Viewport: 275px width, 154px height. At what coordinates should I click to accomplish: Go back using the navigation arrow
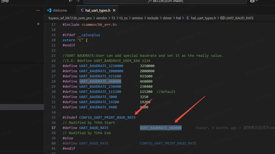(71, 1)
